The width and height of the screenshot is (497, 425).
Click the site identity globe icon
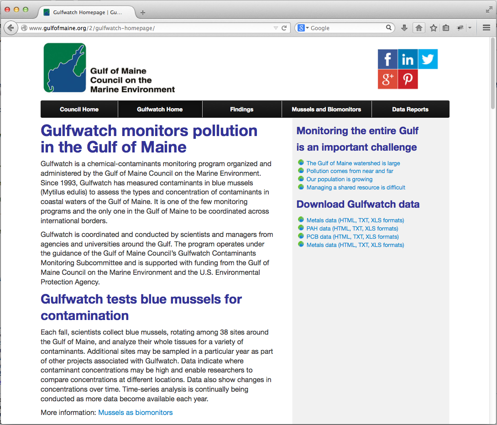pos(24,28)
